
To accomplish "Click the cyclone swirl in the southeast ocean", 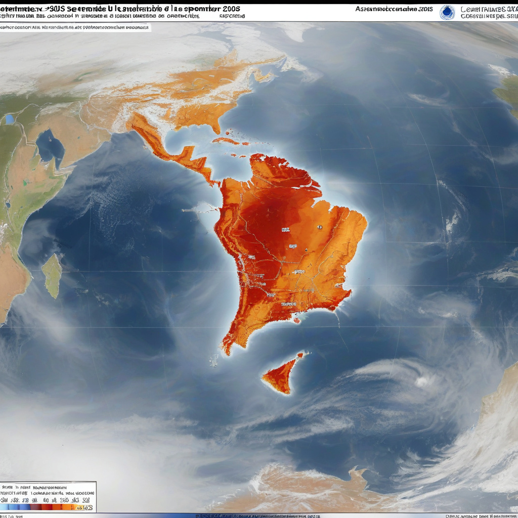I will [x=421, y=382].
